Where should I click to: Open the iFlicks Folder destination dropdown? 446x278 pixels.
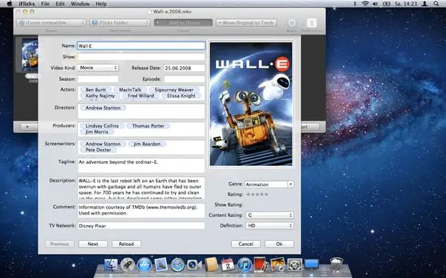tap(120, 23)
